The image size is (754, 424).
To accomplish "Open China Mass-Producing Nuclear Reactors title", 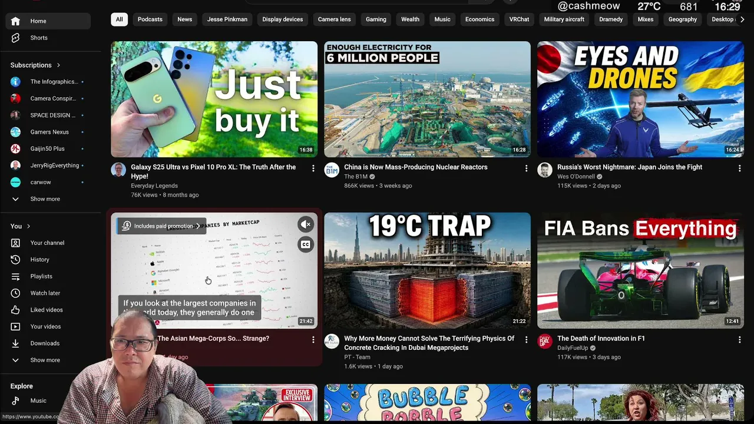I will click(x=416, y=167).
